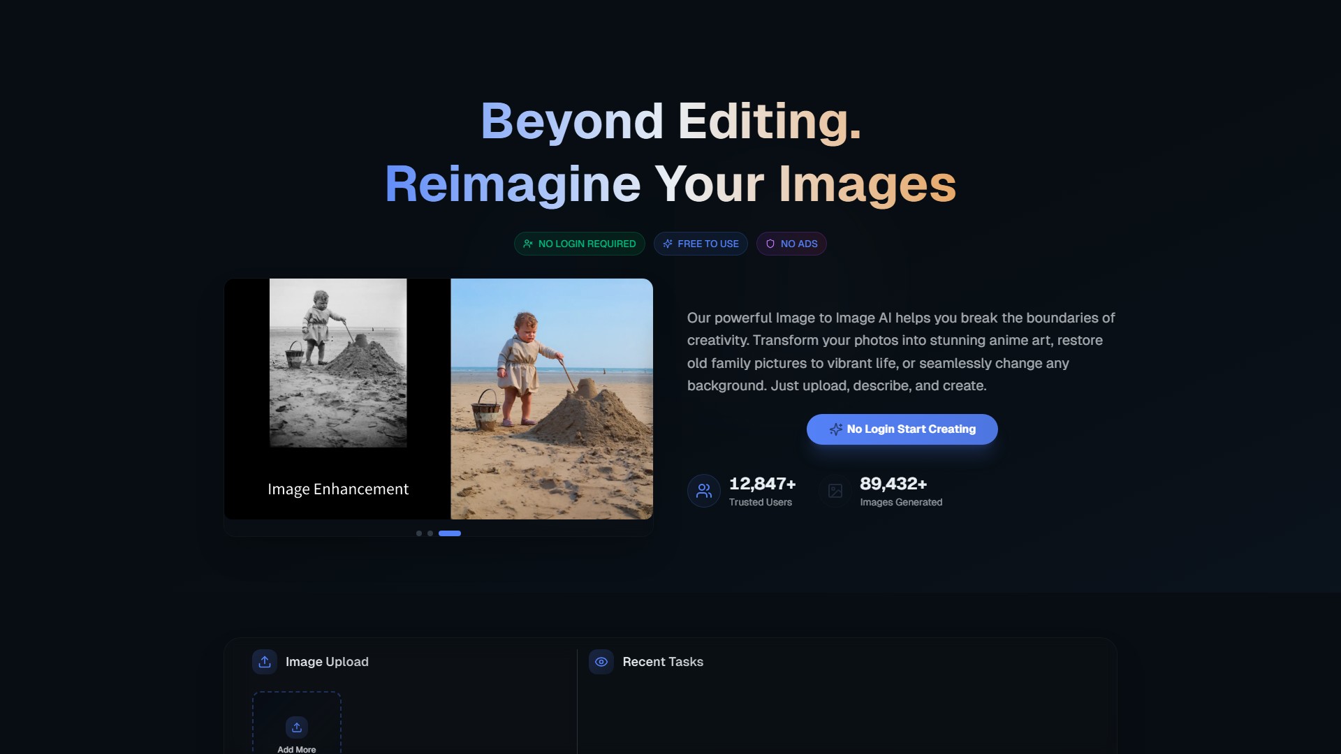Viewport: 1341px width, 754px height.
Task: Switch to the first carousel slide dot
Action: [x=419, y=533]
